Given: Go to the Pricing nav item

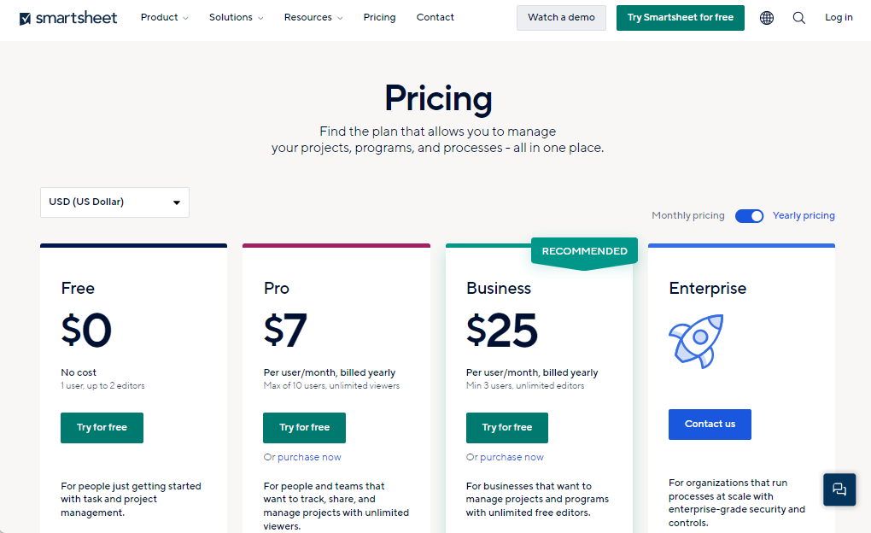Looking at the screenshot, I should [x=379, y=18].
